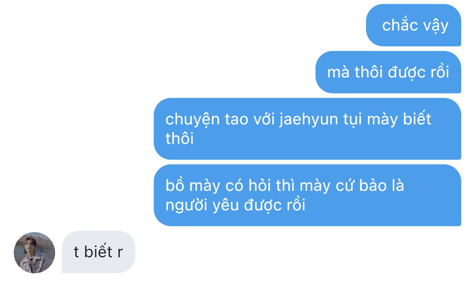The height and width of the screenshot is (284, 475).
Task: Click 'thôi' on the third bubble's second line
Action: coord(179,139)
